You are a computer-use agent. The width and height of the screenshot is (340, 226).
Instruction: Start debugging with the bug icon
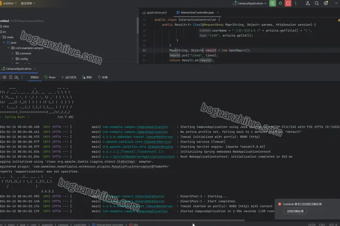tap(280, 3)
